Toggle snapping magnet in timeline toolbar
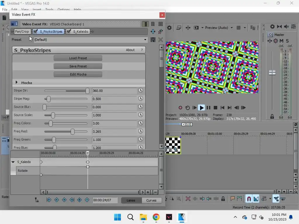 click(249, 199)
